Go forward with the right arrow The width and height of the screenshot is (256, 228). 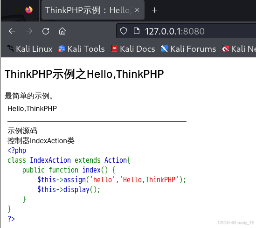(29, 31)
